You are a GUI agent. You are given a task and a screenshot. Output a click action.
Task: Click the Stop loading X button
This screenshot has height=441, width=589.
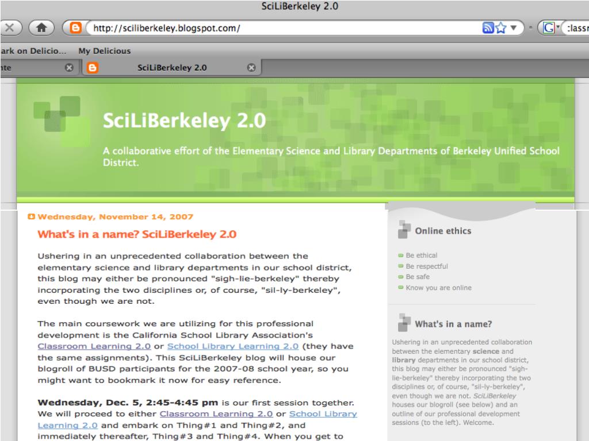(10, 28)
